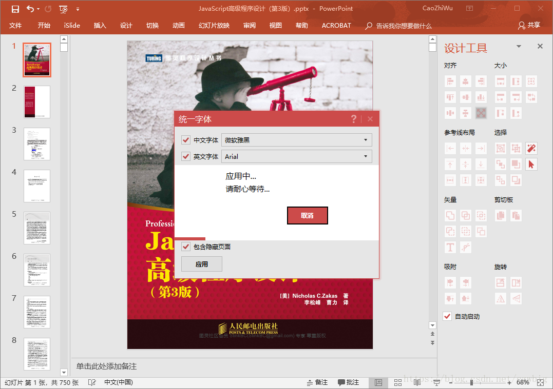Click the align bottom icon in 对齐
The width and height of the screenshot is (553, 389).
pos(481,97)
